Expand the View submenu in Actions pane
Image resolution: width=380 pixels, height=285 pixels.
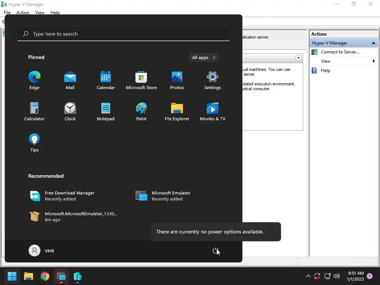click(343, 61)
